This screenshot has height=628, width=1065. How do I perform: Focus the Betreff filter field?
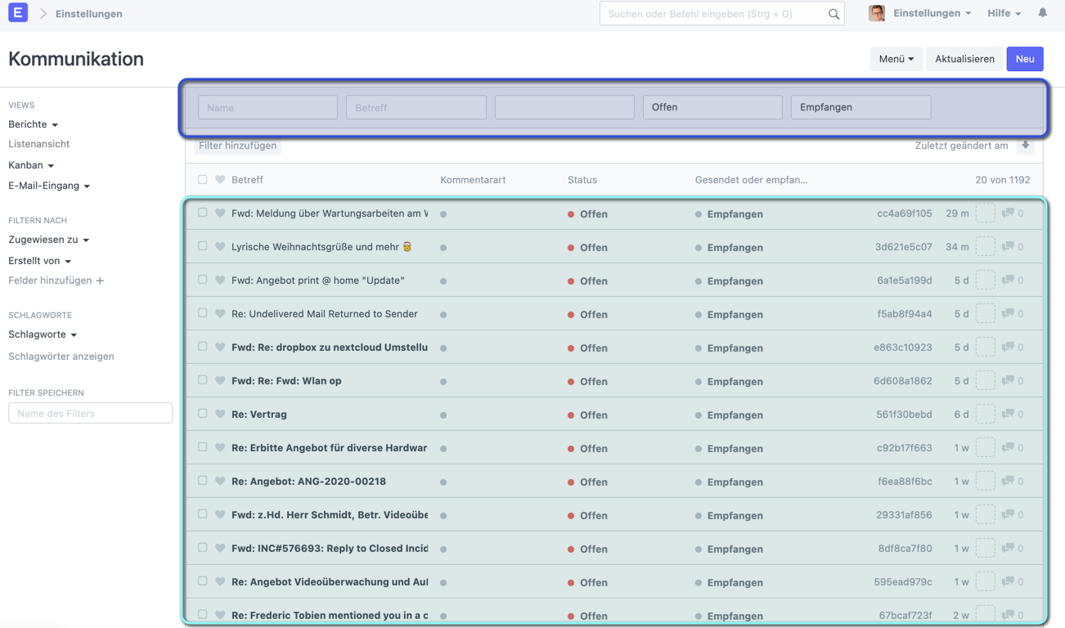point(416,107)
